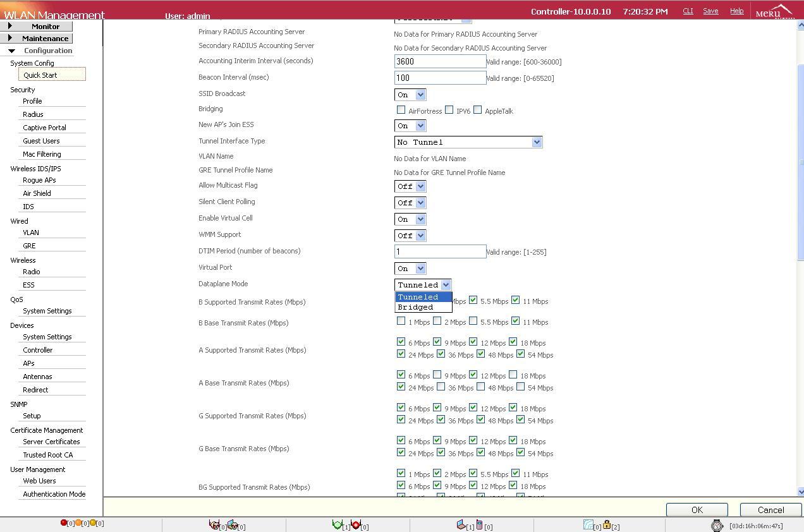804x532 pixels.
Task: Click the uptime clock icon
Action: 717,525
